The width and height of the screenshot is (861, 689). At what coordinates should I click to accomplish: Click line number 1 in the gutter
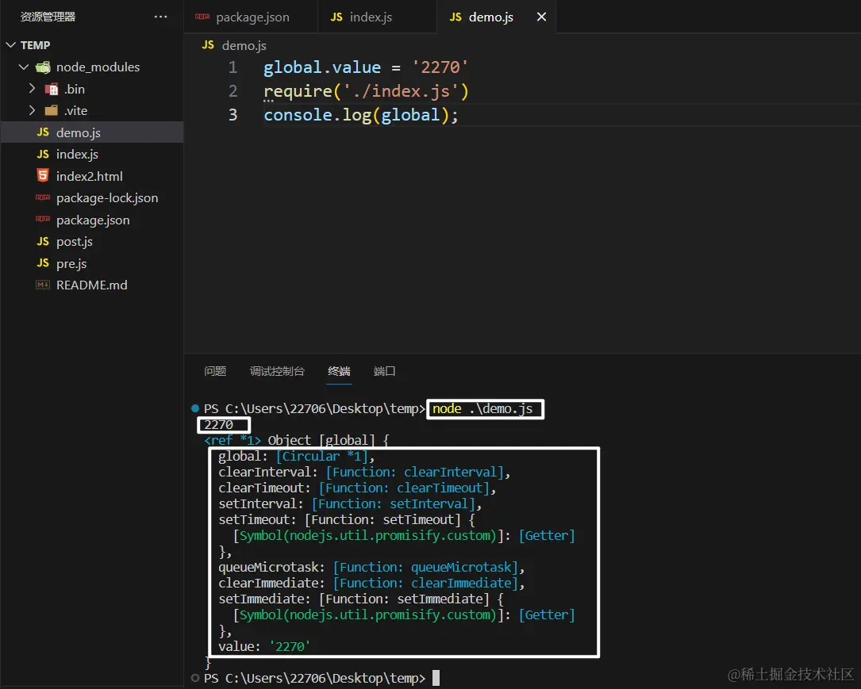(233, 67)
